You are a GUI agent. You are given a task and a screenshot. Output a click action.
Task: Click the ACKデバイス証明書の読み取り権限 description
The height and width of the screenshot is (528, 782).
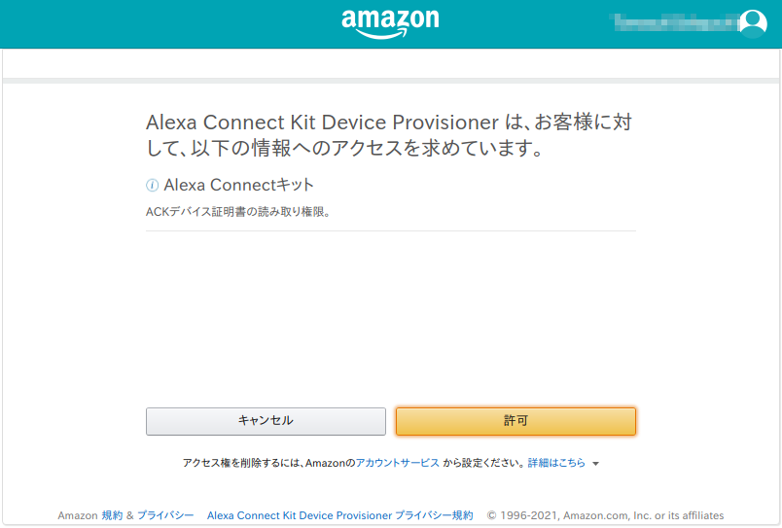[x=238, y=212]
